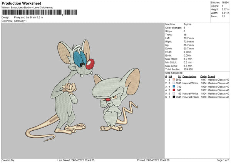Click the N# column header
Viewport: 231px width, 163px height.
169,76
